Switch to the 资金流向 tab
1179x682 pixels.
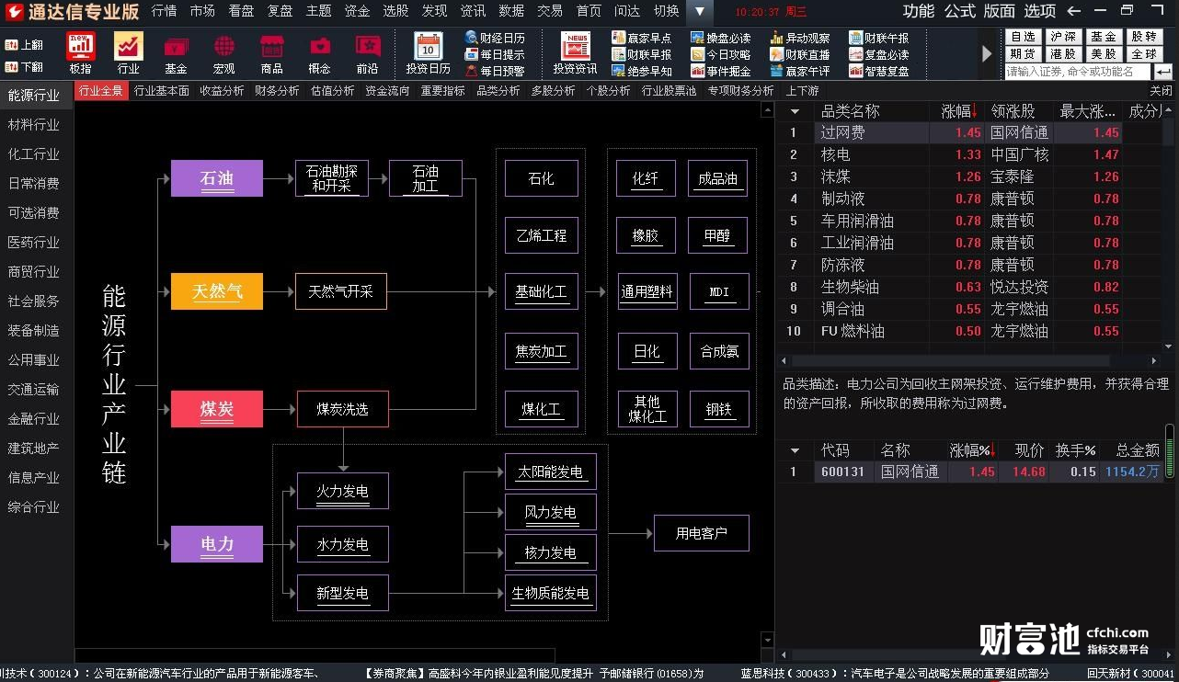click(x=387, y=91)
